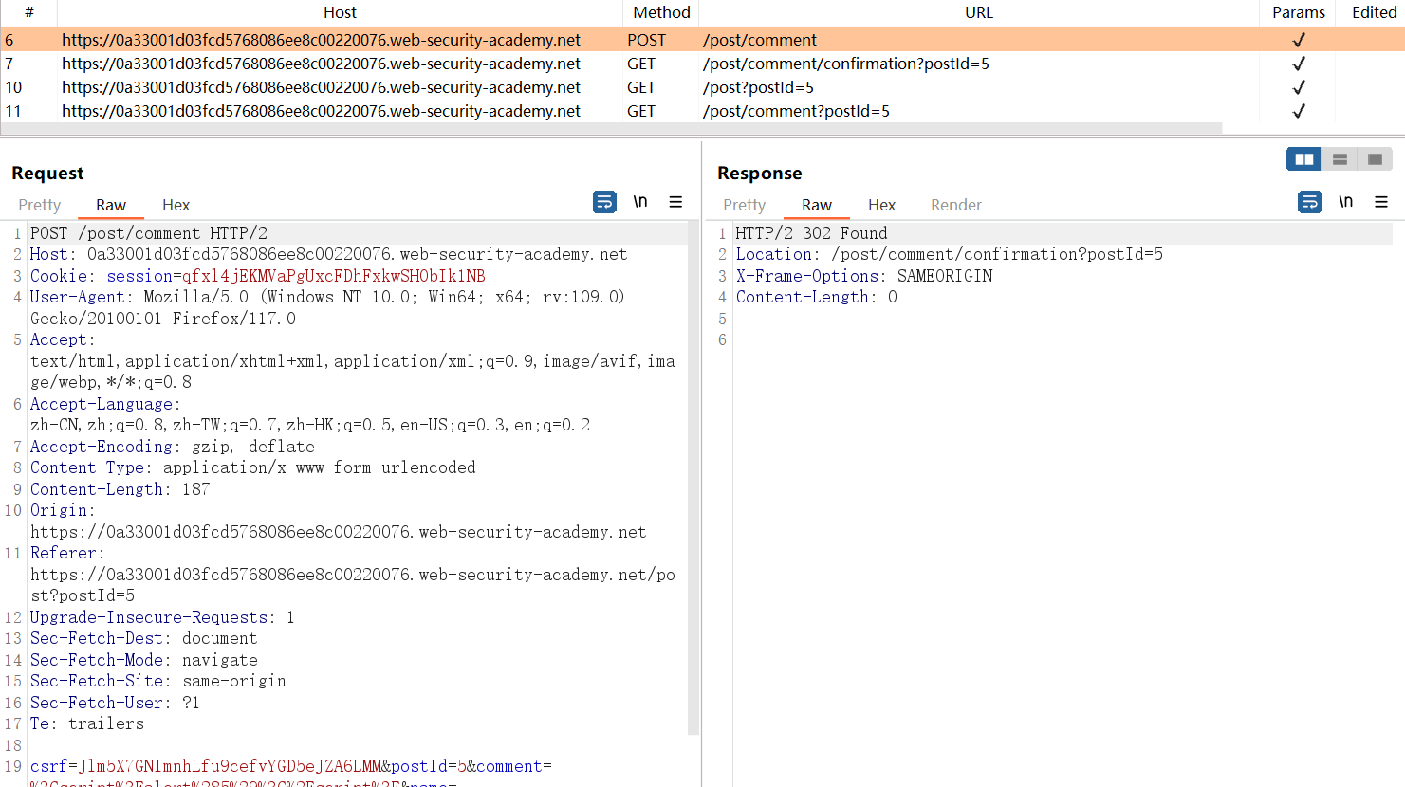
Task: Open the Response panel options menu
Action: (1381, 202)
